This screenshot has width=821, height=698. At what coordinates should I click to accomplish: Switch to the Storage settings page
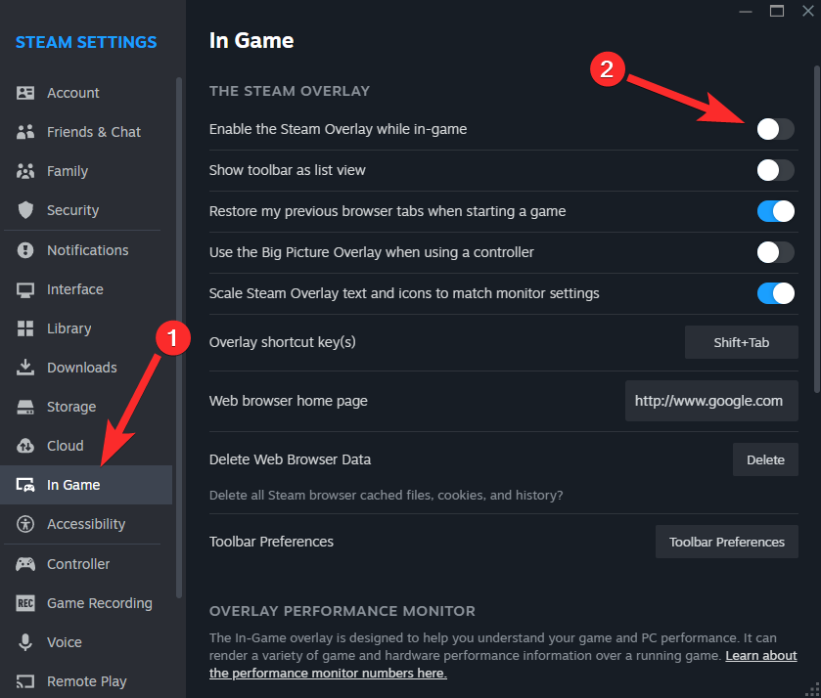71,407
